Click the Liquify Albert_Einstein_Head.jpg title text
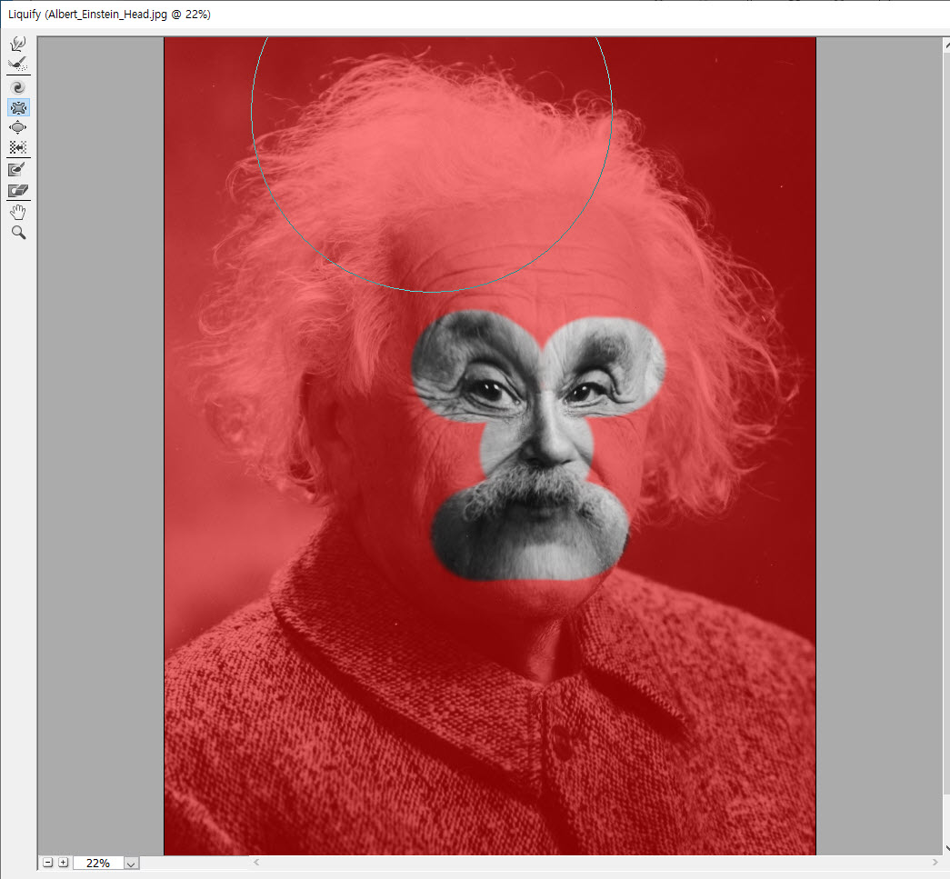The width and height of the screenshot is (950, 879). 110,14
